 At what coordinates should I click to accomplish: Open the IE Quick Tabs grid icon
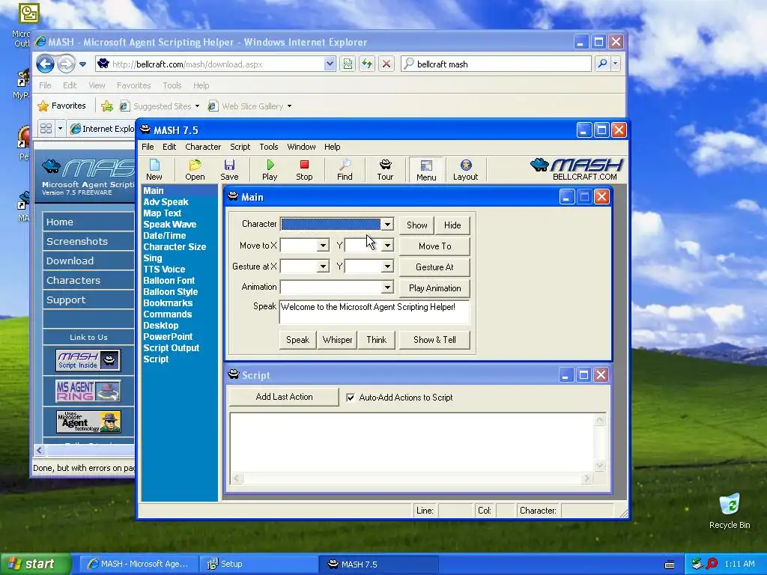tap(46, 129)
